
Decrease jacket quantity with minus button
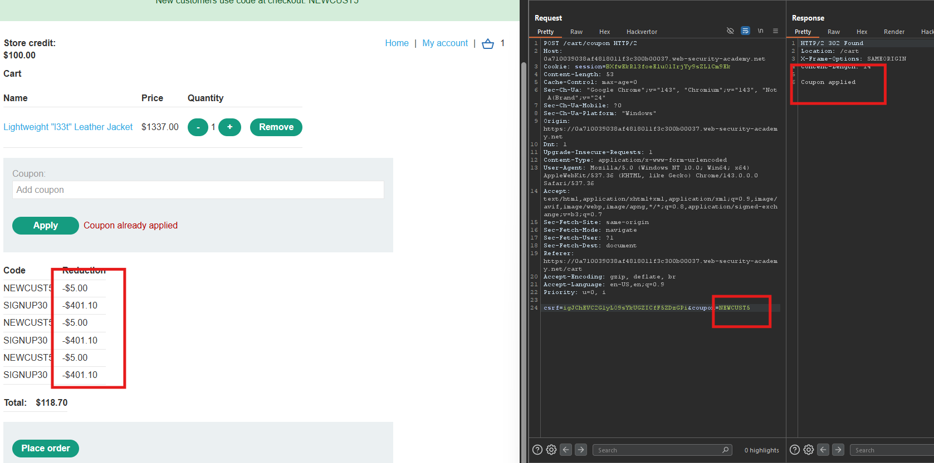(198, 127)
